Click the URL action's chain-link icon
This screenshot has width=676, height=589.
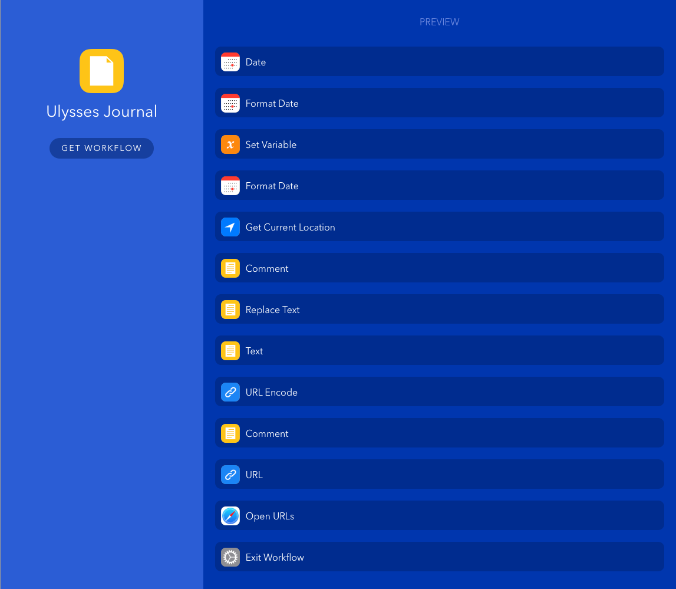[230, 474]
